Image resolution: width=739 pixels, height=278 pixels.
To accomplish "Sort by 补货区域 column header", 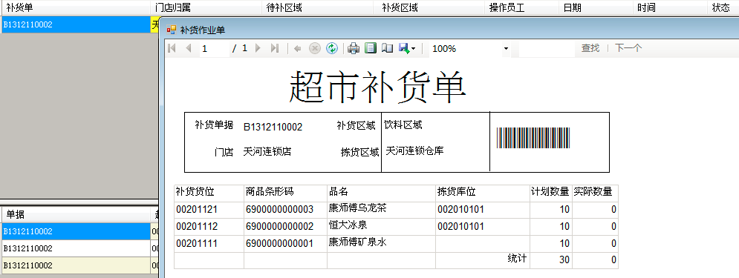I will click(x=429, y=7).
